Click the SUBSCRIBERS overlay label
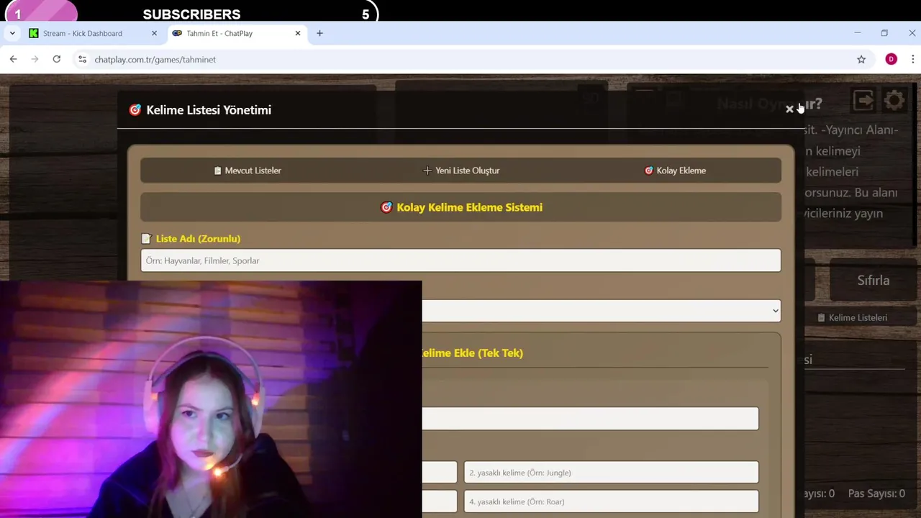This screenshot has height=518, width=921. click(x=191, y=14)
